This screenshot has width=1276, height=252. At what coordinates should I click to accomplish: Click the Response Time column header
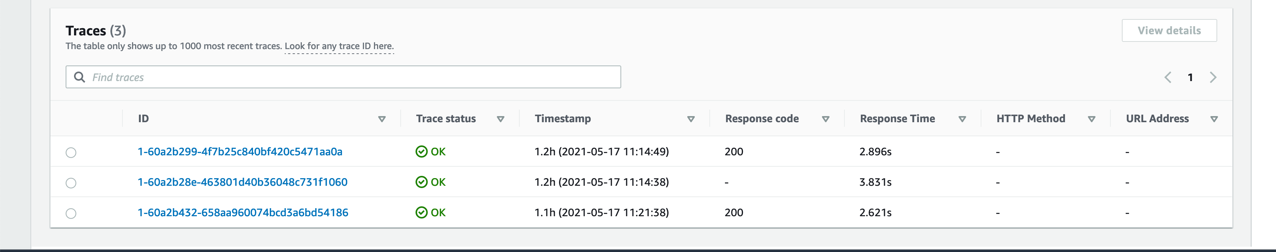[897, 119]
